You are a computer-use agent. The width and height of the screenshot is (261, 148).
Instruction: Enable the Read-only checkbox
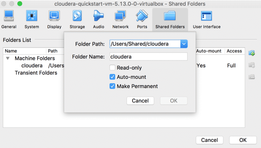pyautogui.click(x=112, y=68)
